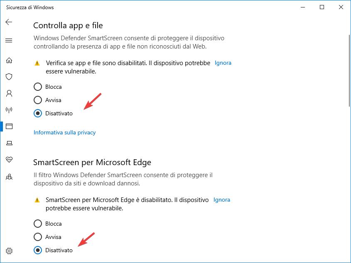Open Device security laptop icon
The height and width of the screenshot is (263, 351).
click(9, 143)
